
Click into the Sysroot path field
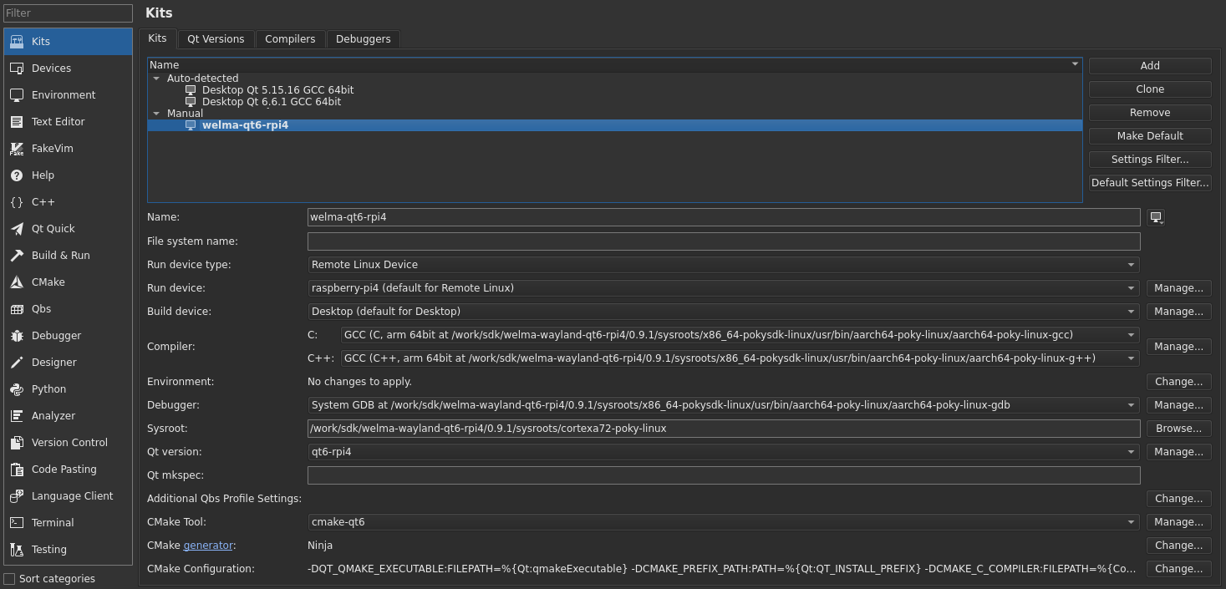[723, 429]
